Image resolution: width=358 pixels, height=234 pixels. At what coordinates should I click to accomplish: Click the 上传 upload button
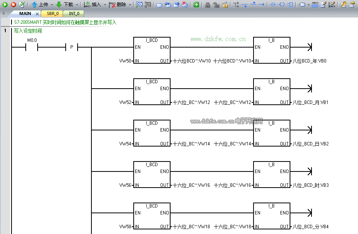[x=40, y=5]
